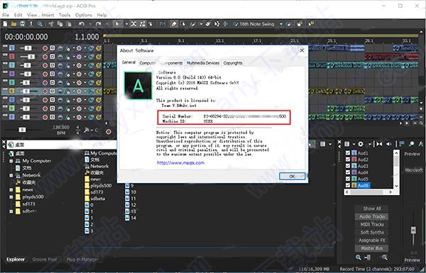Viewport: 426px width, 273px height.
Task: Click the Save disk icon in toolbar
Action: [22, 24]
